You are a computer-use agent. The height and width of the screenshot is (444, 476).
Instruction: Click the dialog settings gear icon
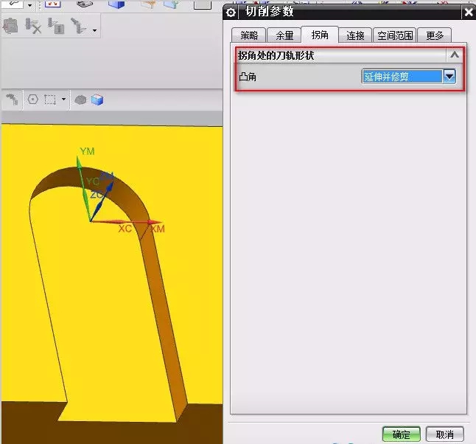231,13
